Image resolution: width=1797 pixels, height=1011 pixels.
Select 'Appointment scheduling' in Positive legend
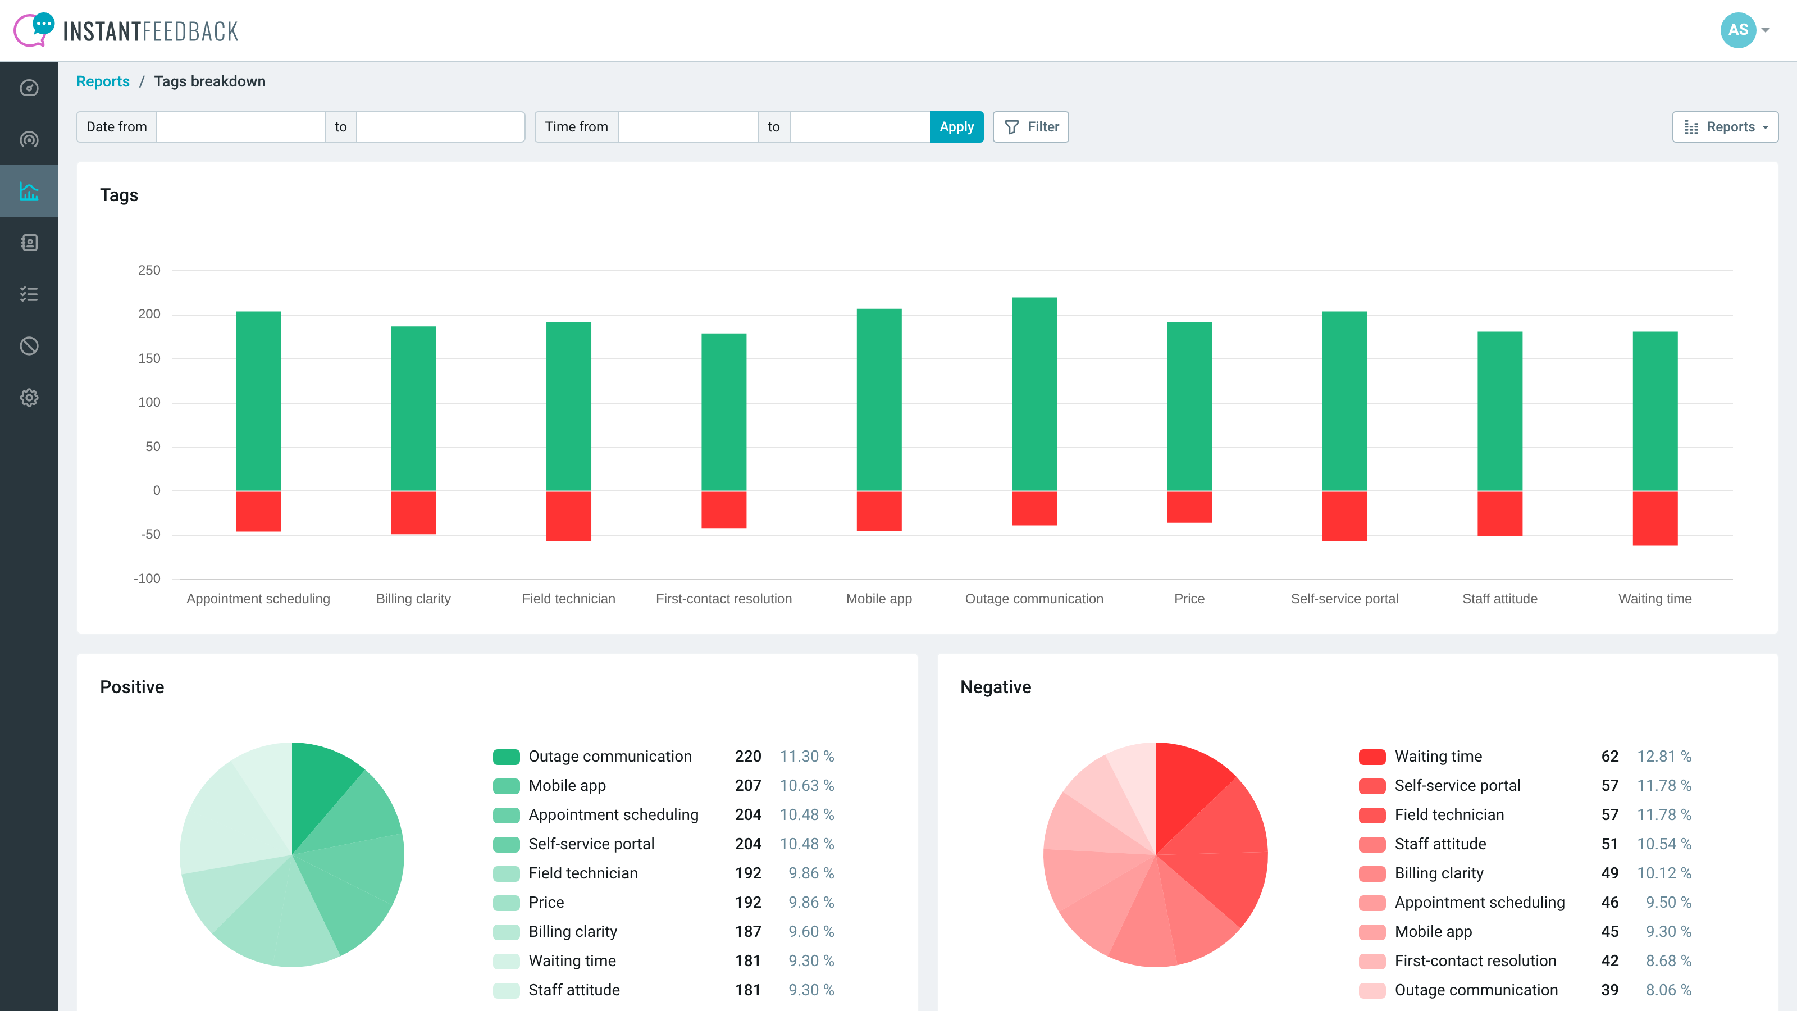(x=613, y=815)
